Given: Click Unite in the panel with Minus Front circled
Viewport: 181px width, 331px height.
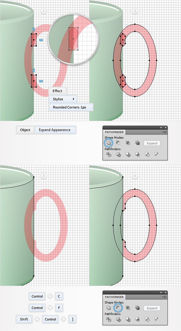Looking at the screenshot, I should [108, 308].
